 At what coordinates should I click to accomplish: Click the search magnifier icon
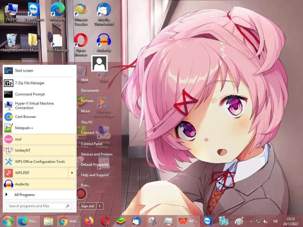68,206
